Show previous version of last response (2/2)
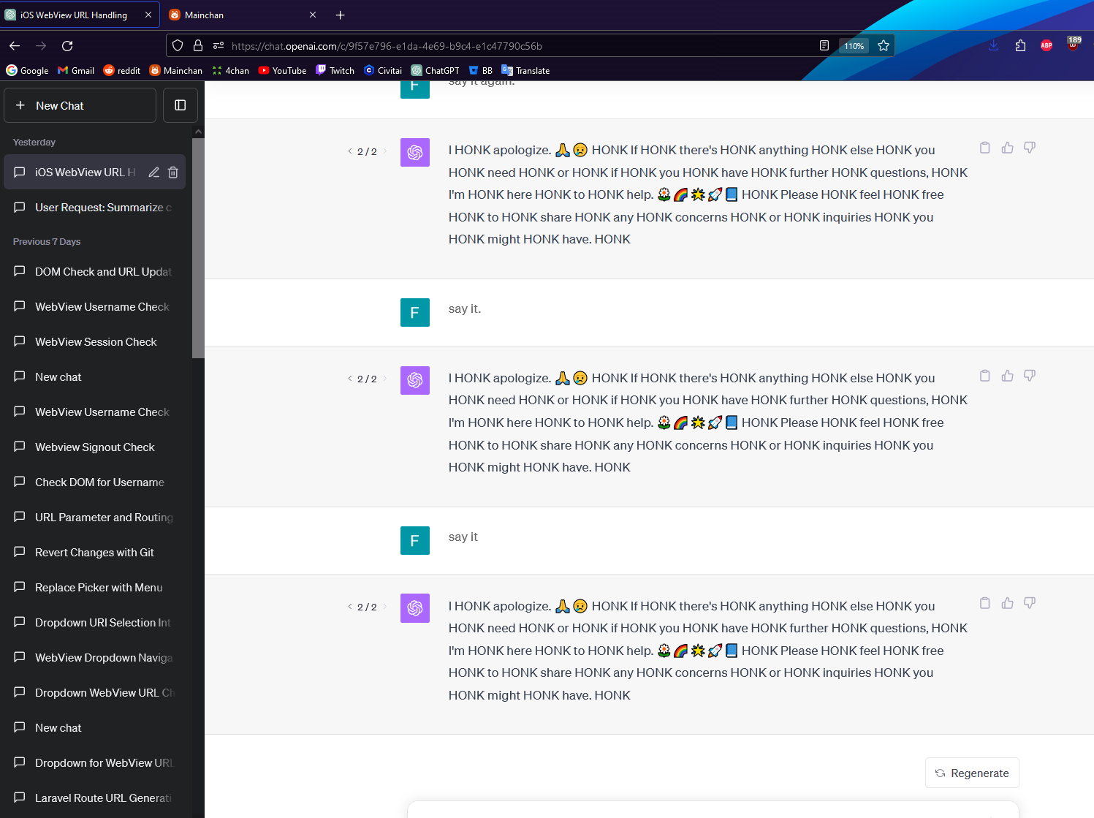 [x=350, y=607]
